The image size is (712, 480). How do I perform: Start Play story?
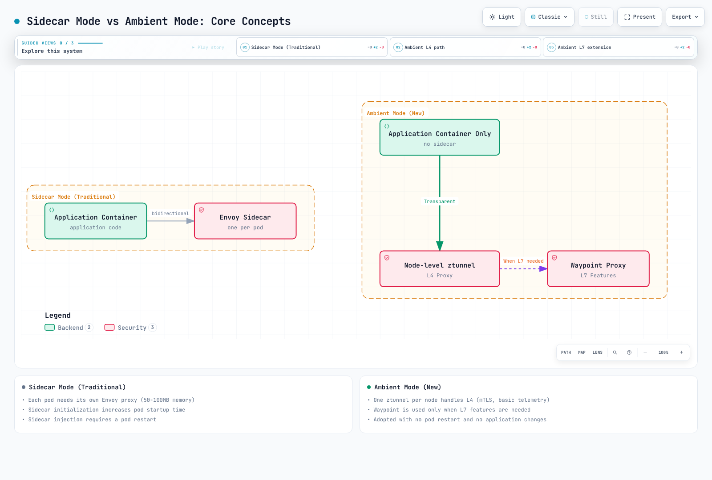point(208,47)
